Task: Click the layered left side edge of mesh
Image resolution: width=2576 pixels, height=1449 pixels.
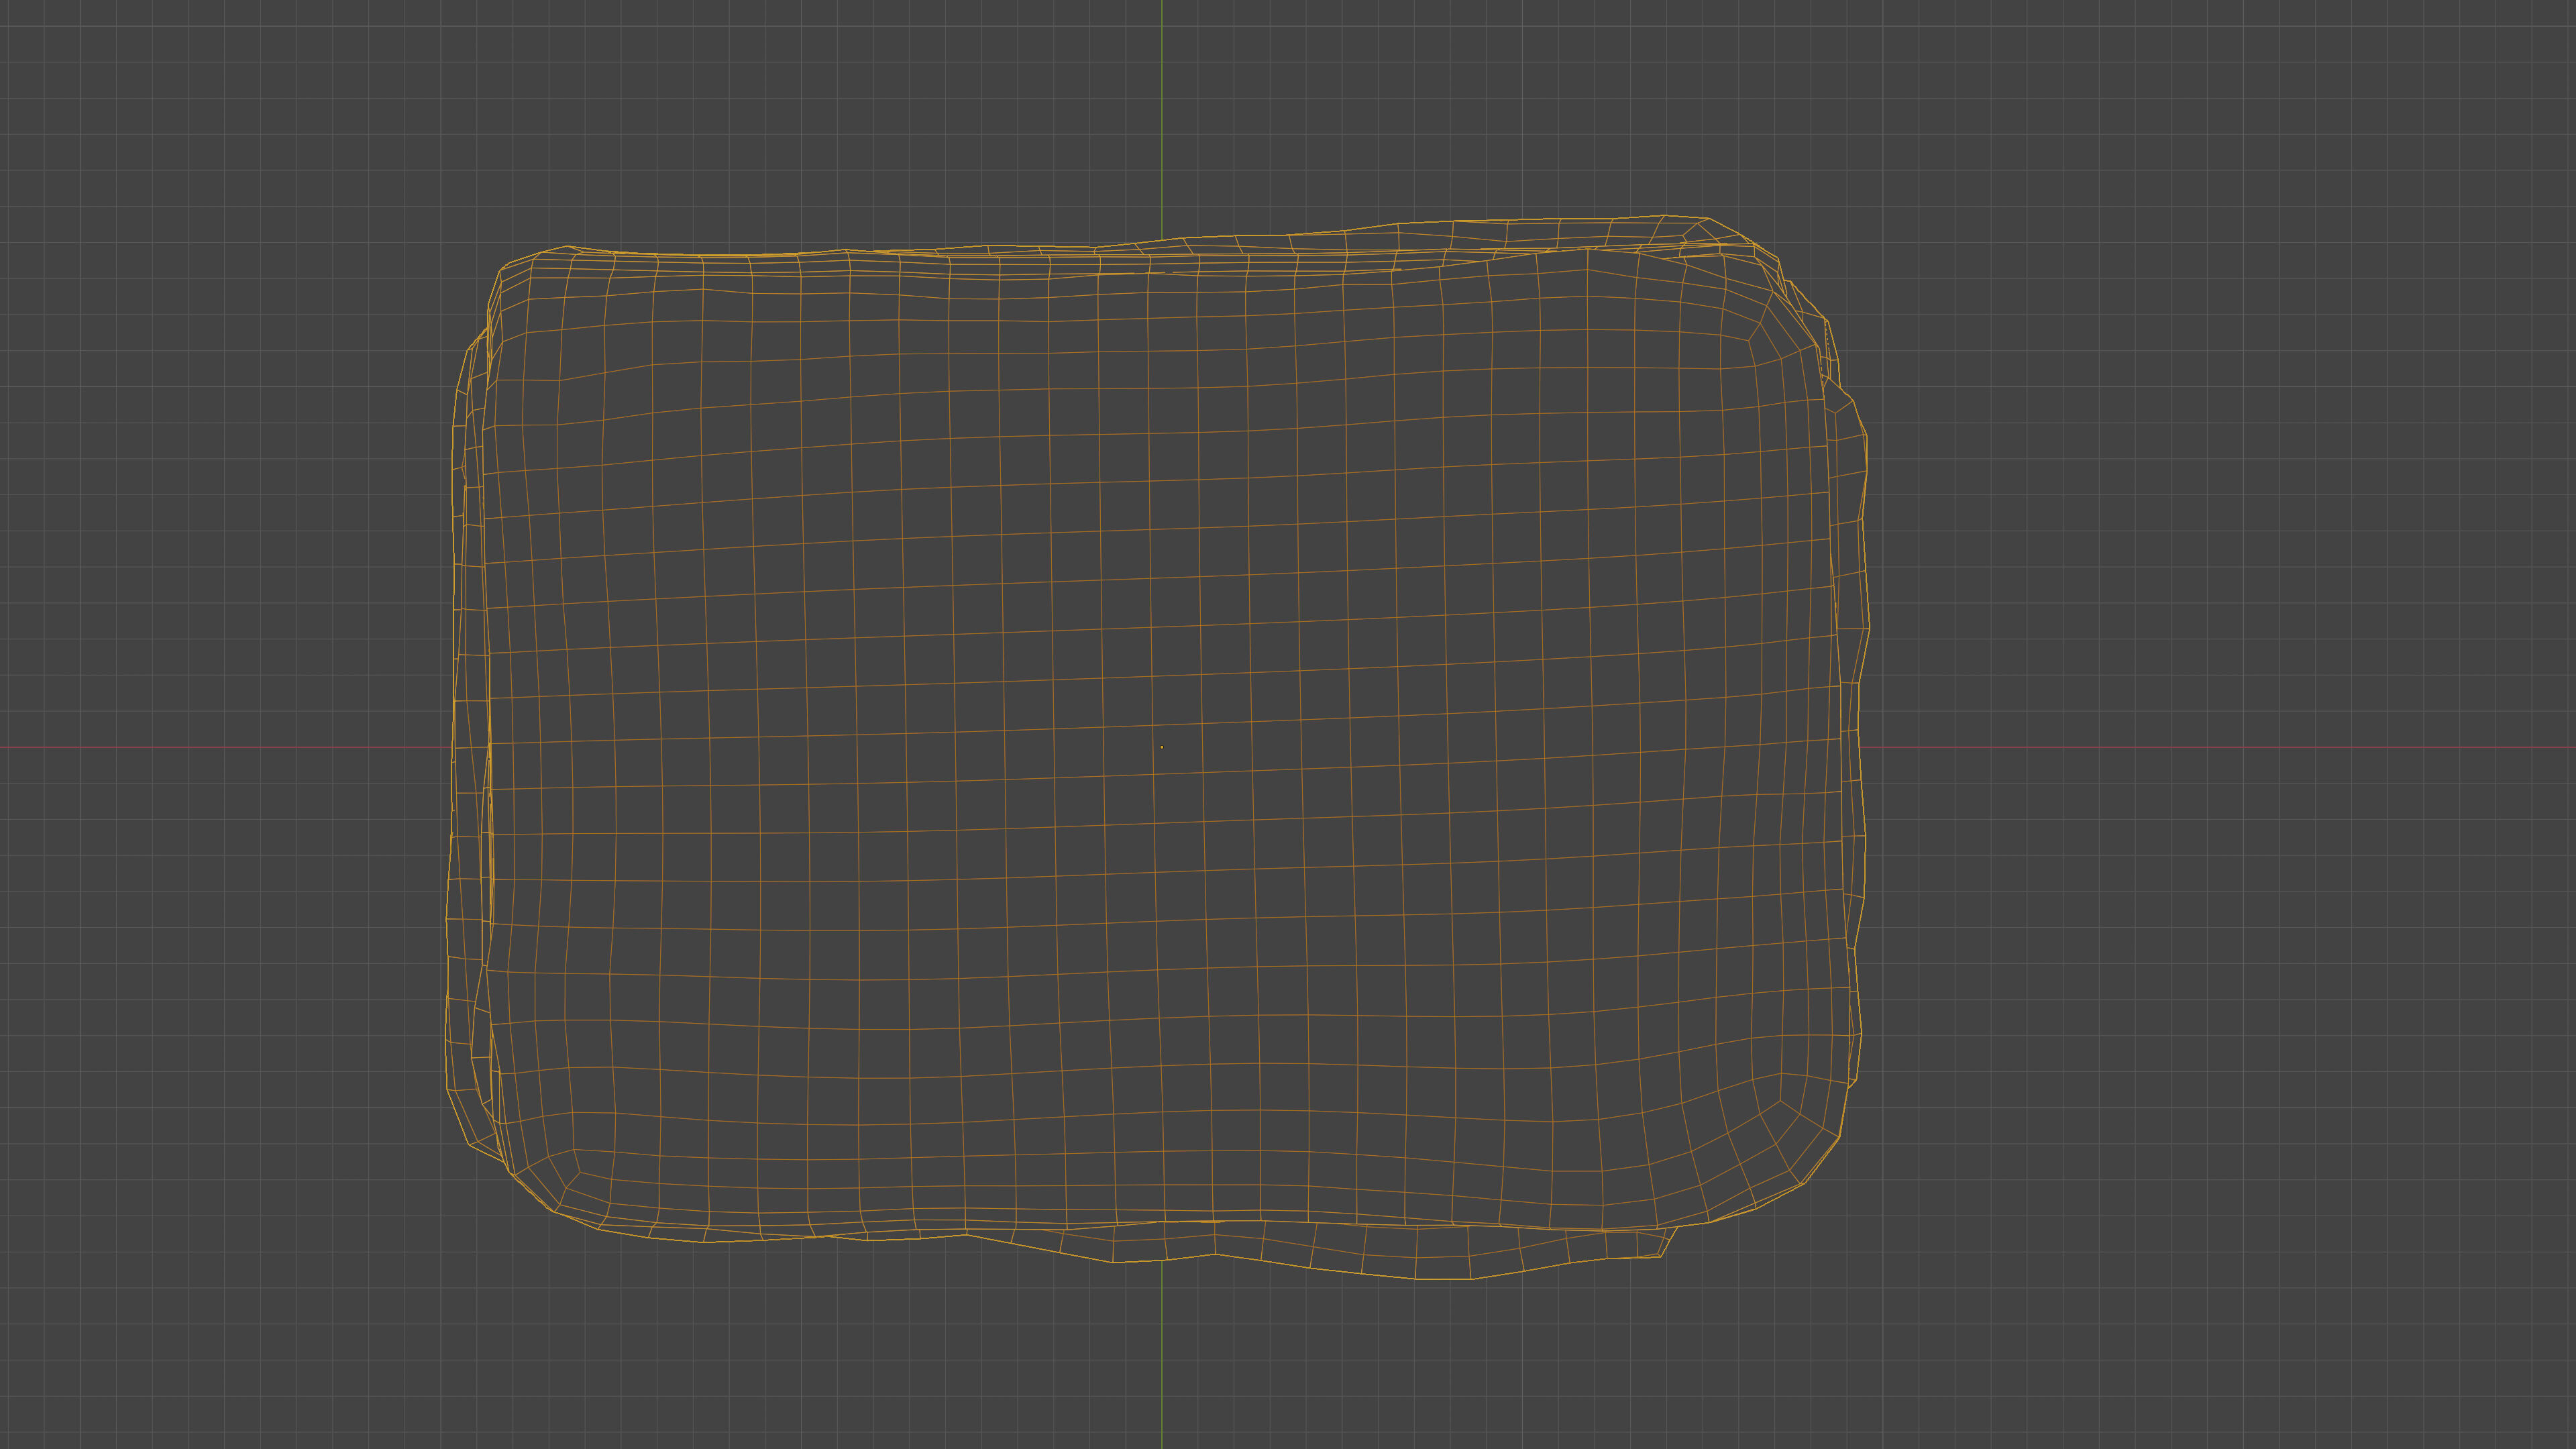Action: (467, 700)
